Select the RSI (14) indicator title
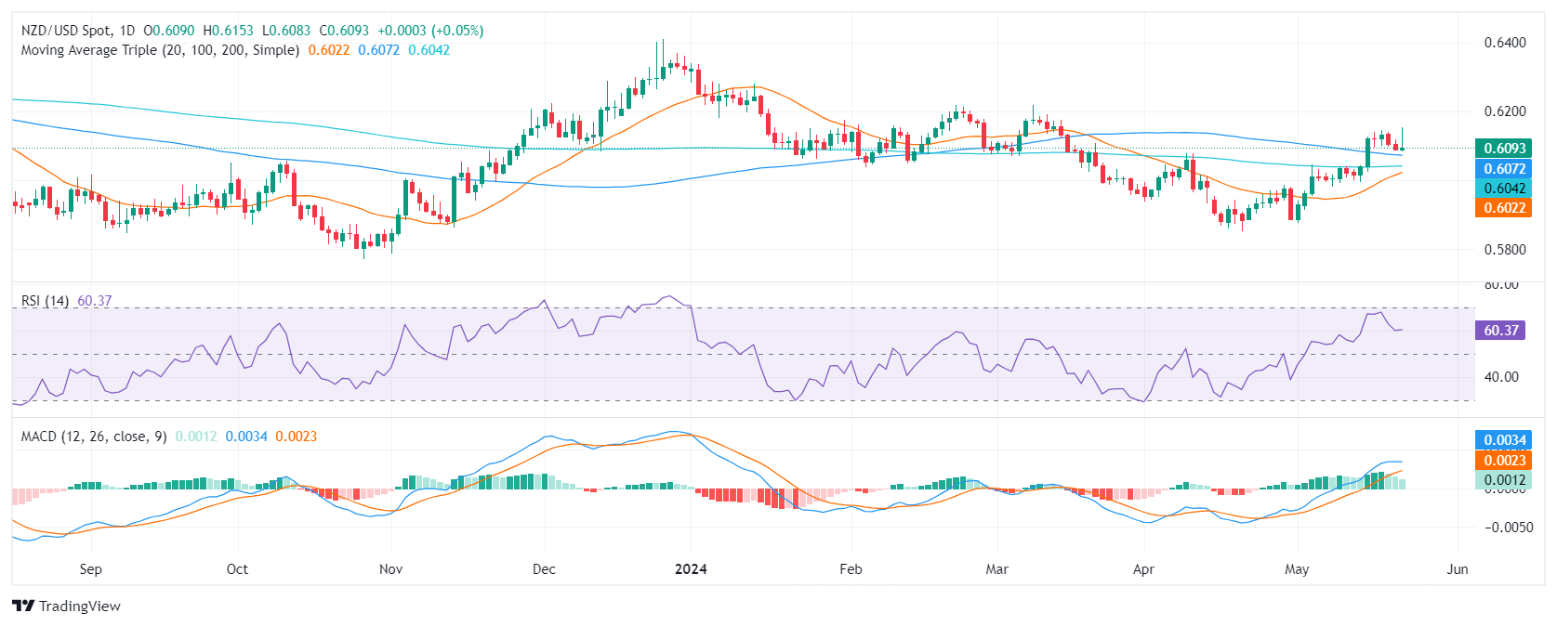 (45, 301)
